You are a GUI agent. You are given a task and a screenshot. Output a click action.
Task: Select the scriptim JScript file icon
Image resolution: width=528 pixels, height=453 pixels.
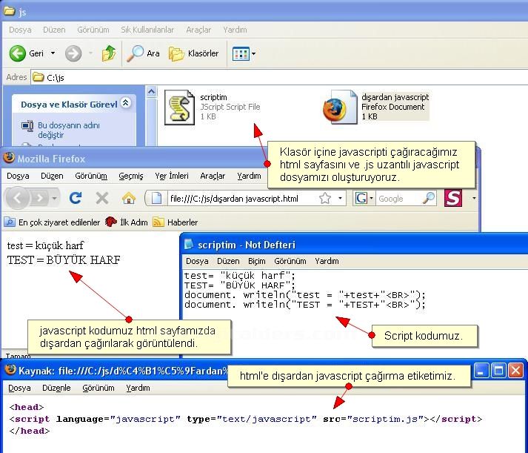click(179, 108)
